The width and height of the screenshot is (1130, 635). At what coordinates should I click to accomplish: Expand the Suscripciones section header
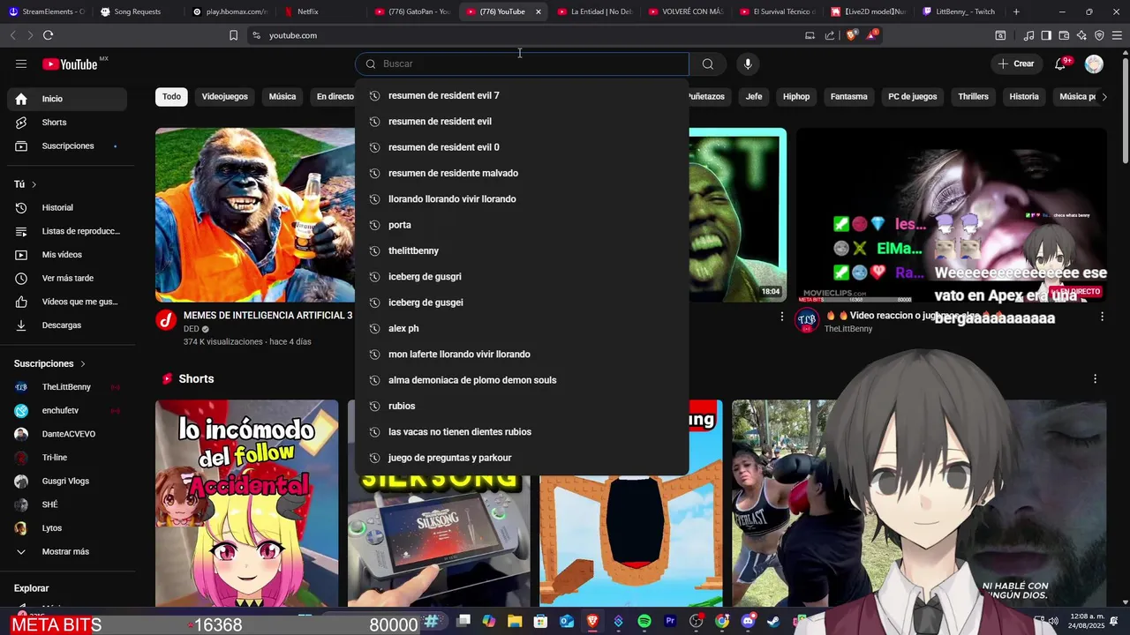point(49,363)
